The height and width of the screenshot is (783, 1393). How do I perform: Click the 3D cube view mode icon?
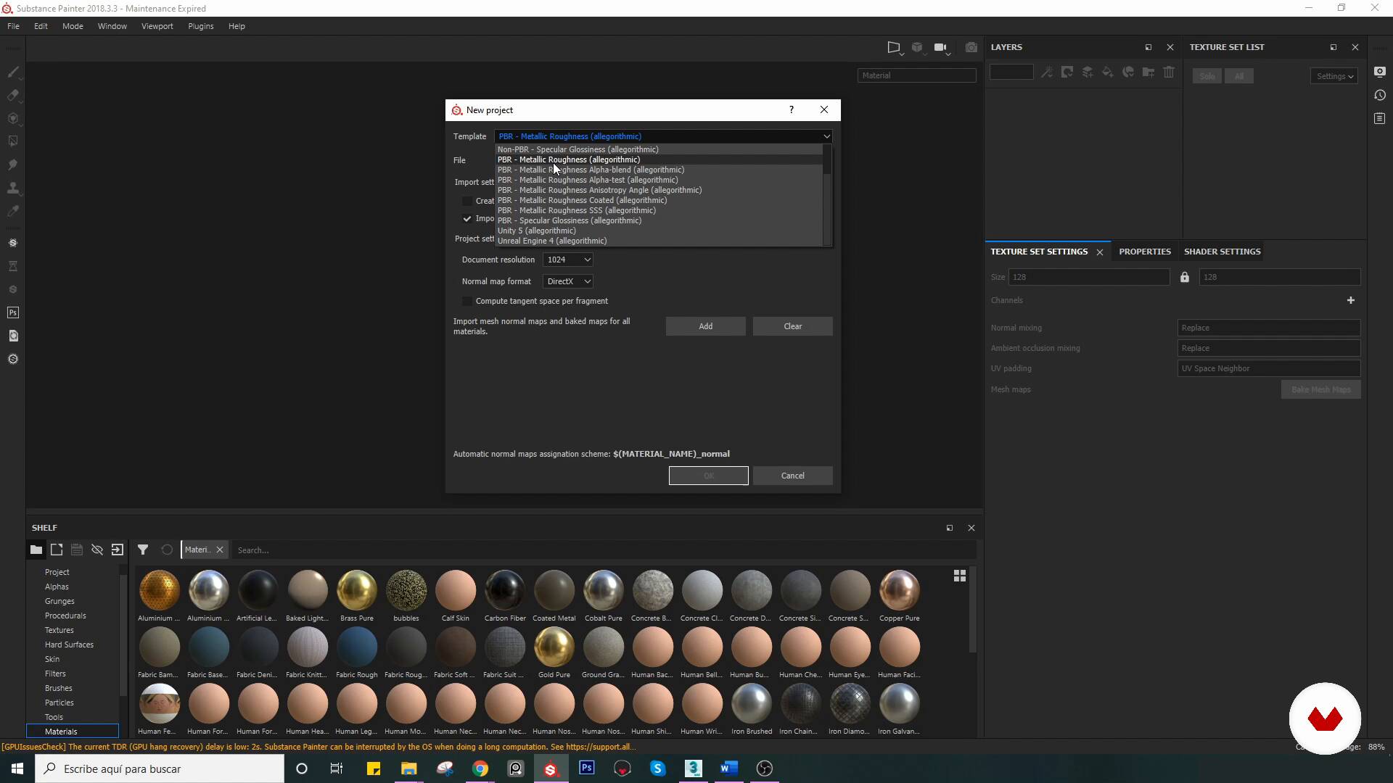917,47
